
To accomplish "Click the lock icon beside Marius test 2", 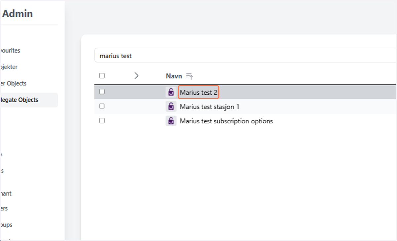I will click(171, 92).
